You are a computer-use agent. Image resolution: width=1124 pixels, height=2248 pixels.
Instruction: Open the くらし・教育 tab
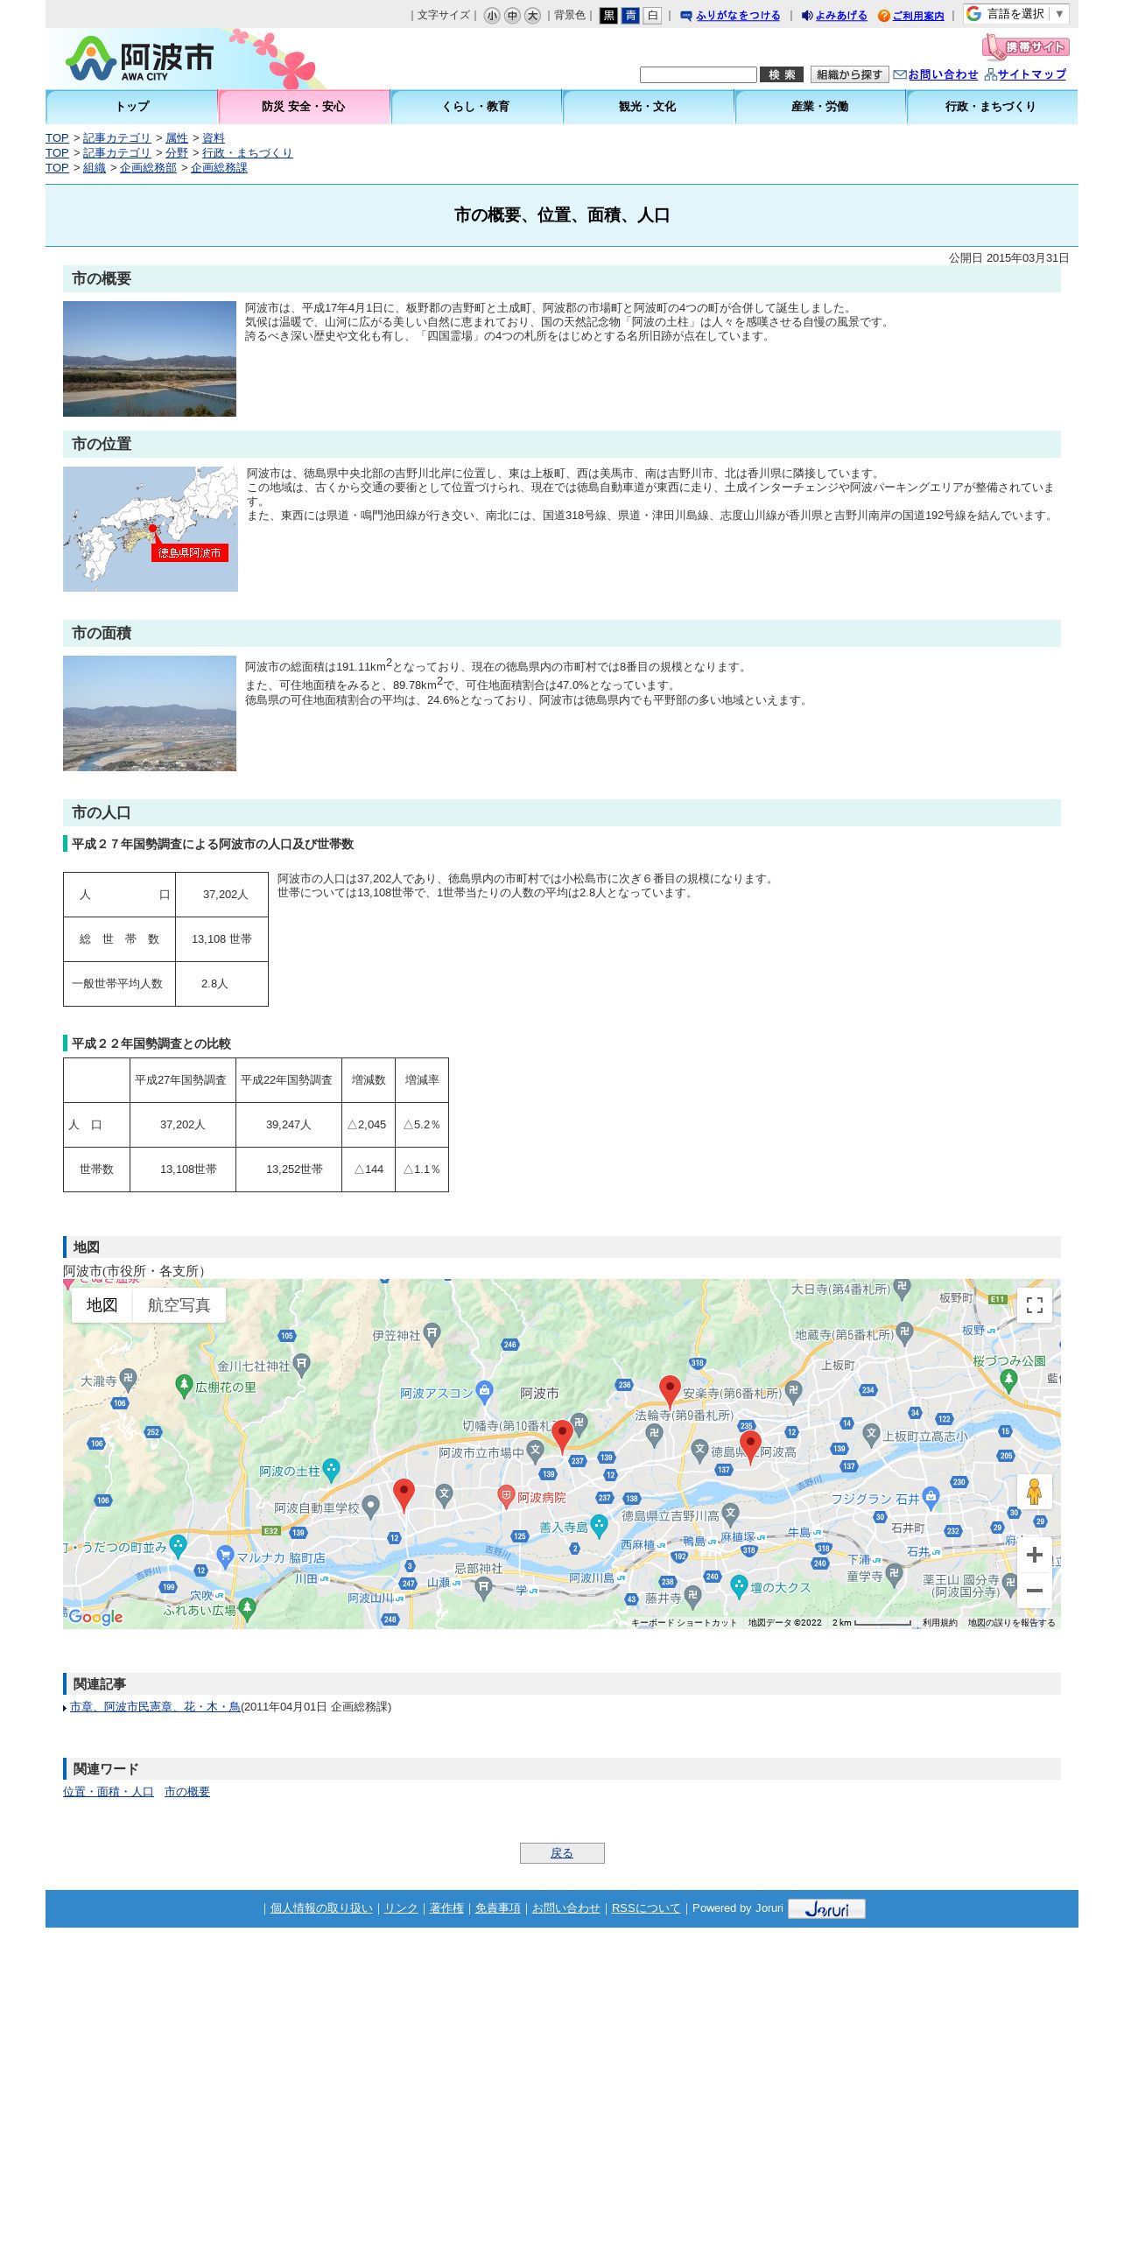(476, 107)
